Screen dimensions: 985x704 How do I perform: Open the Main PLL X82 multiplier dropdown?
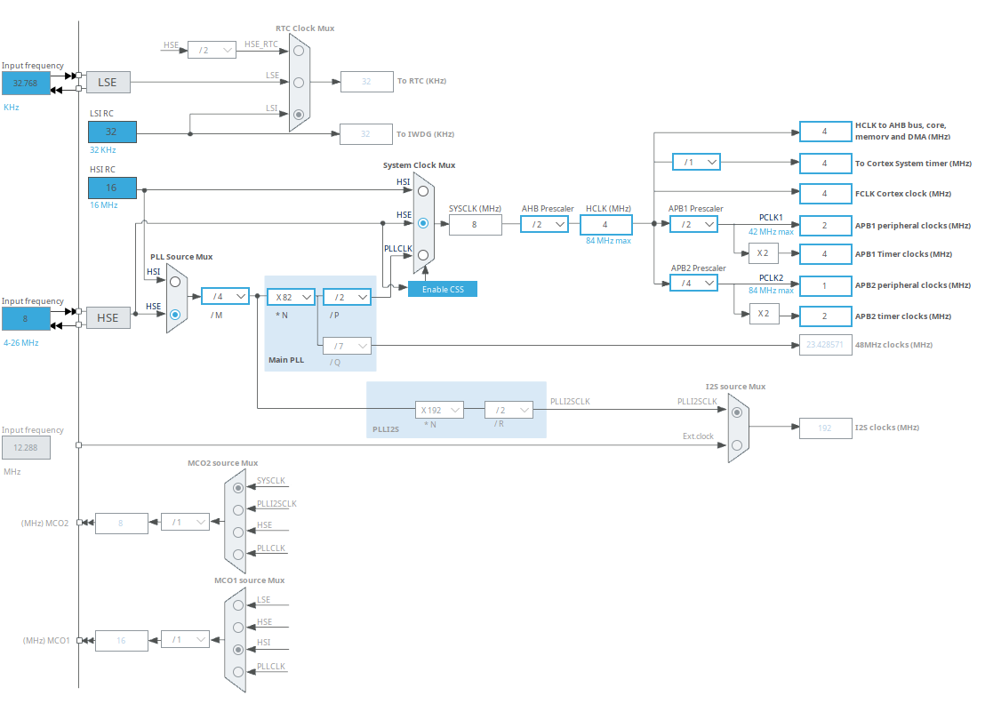pyautogui.click(x=291, y=297)
